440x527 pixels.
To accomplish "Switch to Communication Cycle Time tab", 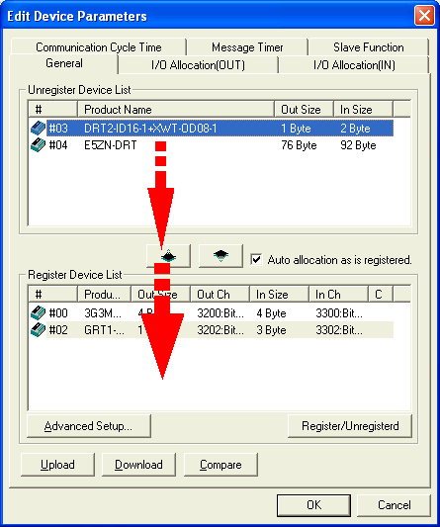I will click(99, 47).
